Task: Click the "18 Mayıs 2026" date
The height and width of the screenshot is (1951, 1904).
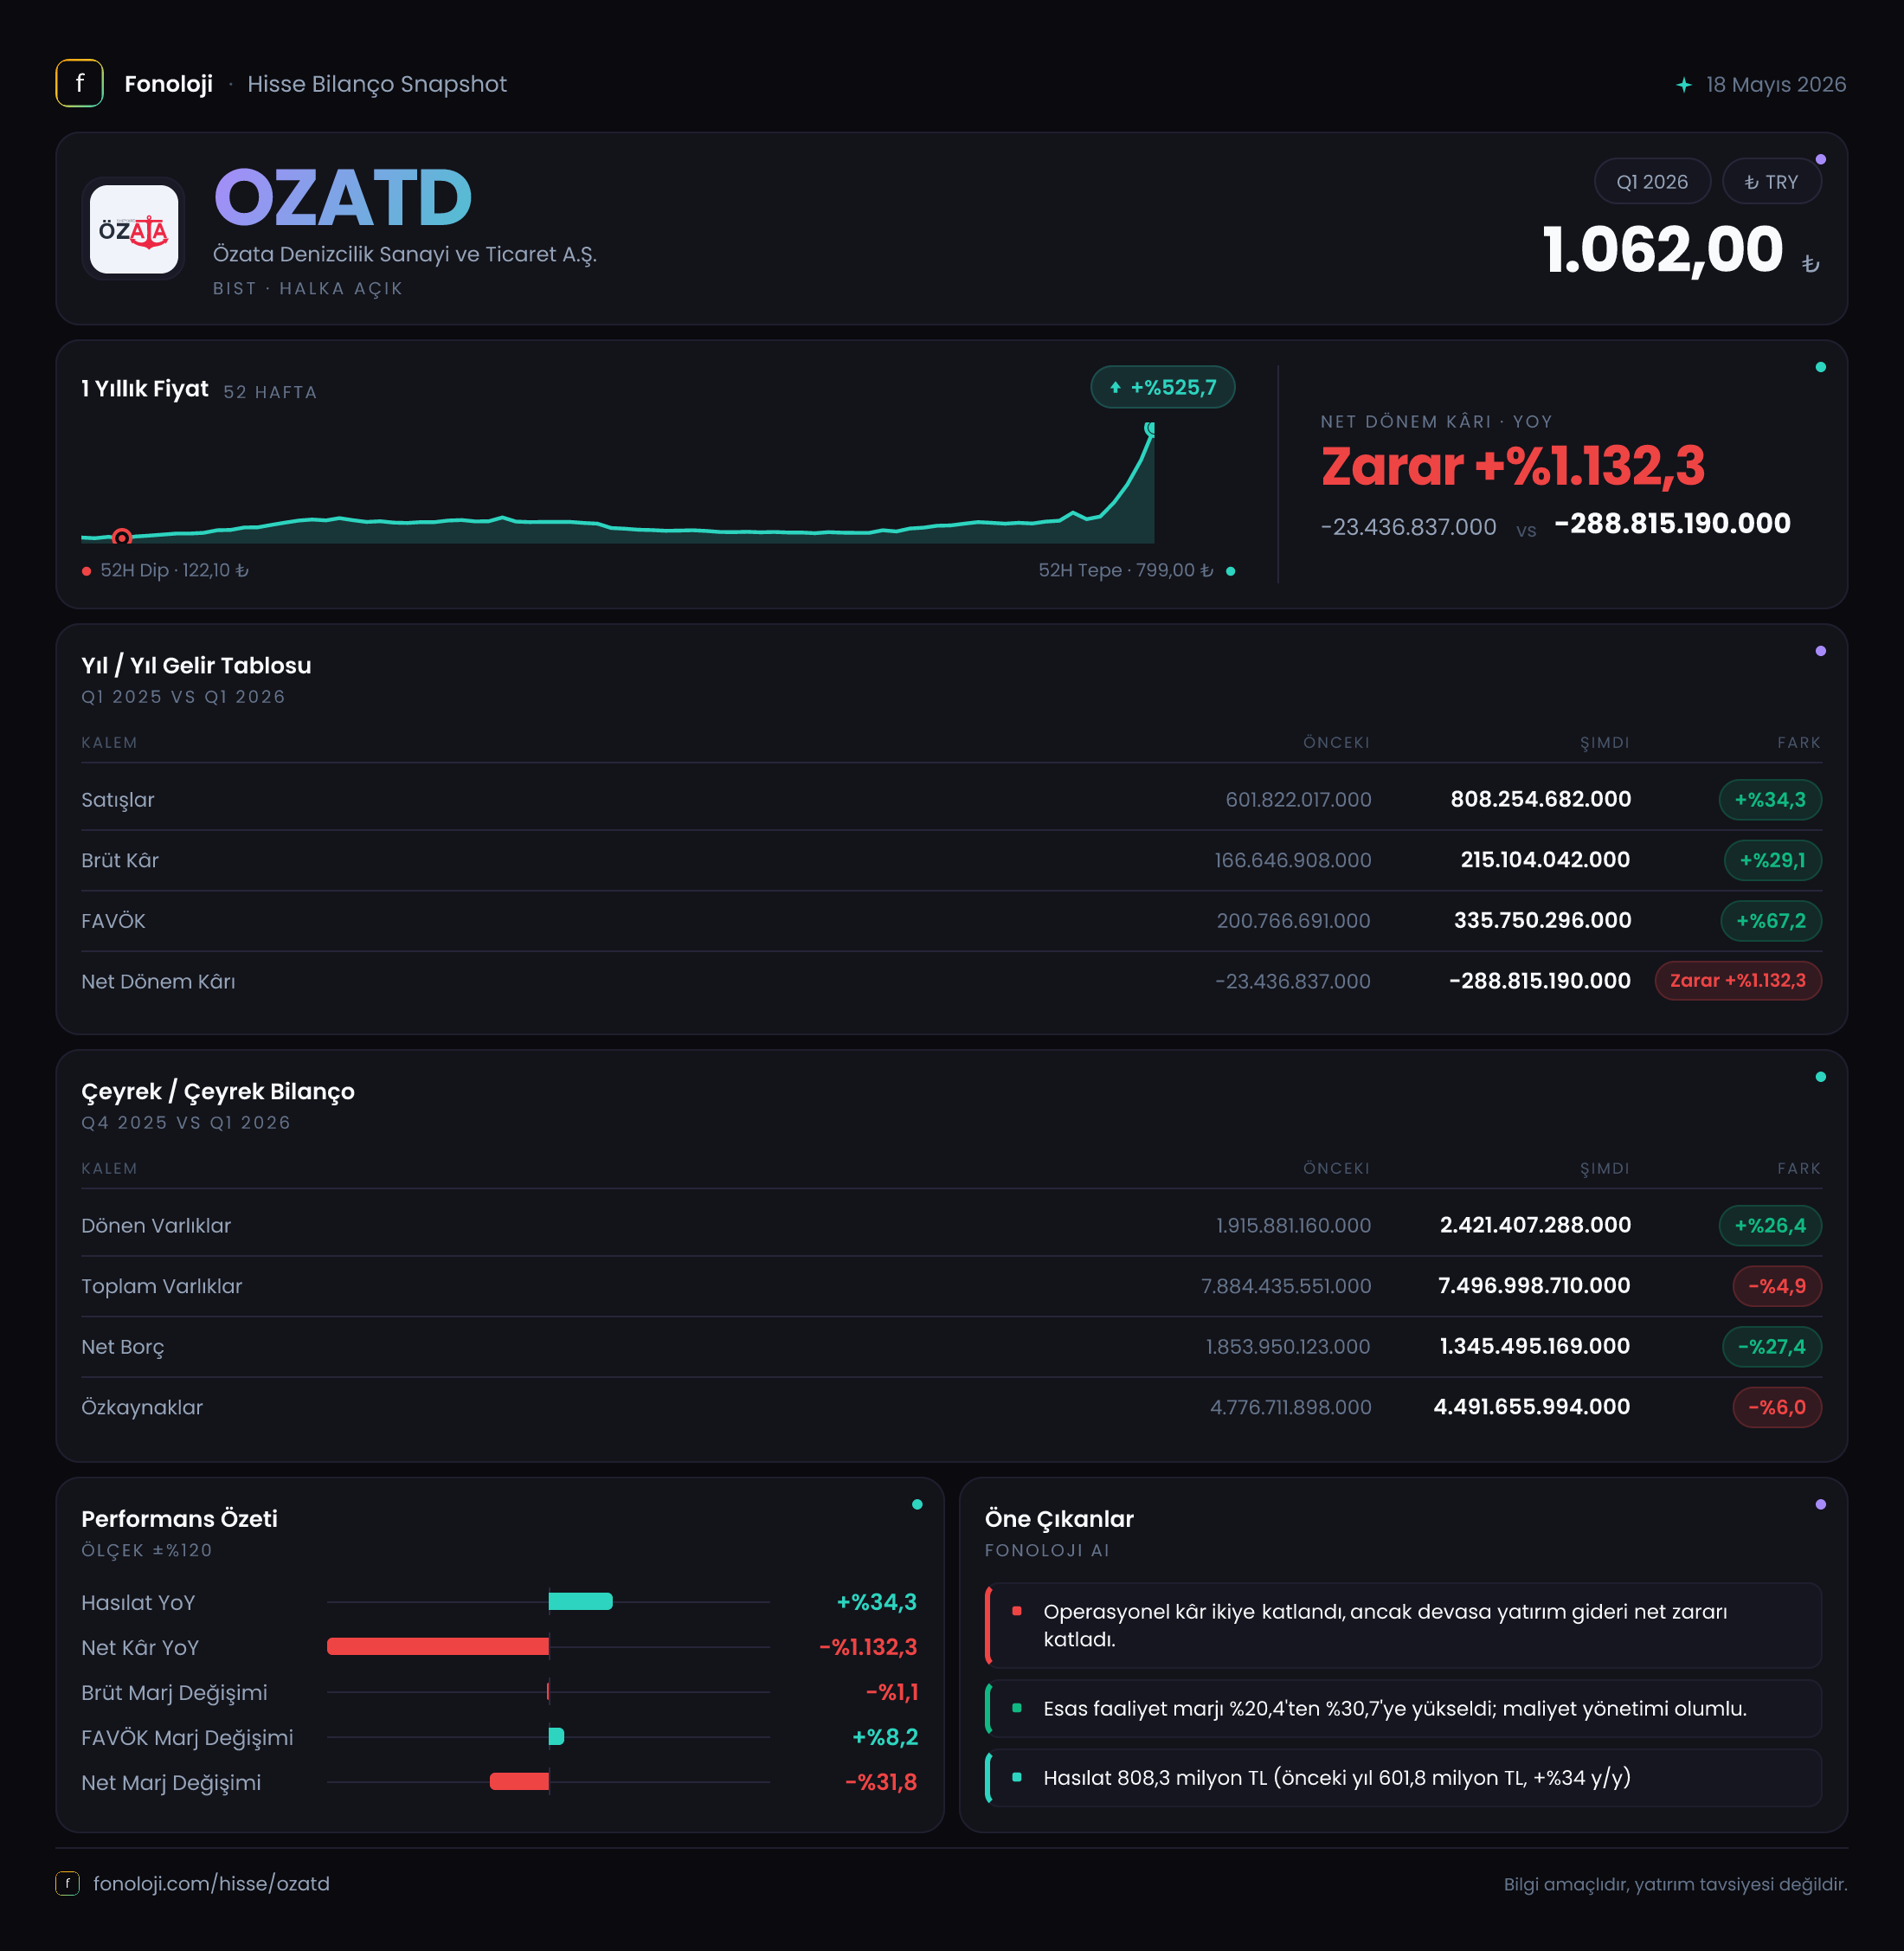Action: pyautogui.click(x=1776, y=84)
